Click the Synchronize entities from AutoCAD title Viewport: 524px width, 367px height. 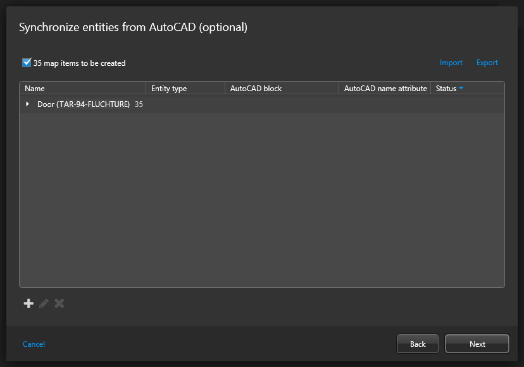pos(133,27)
